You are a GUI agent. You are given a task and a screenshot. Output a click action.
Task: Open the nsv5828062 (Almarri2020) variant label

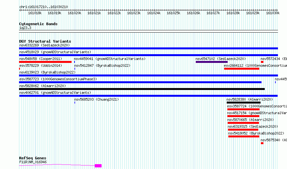[43, 86]
